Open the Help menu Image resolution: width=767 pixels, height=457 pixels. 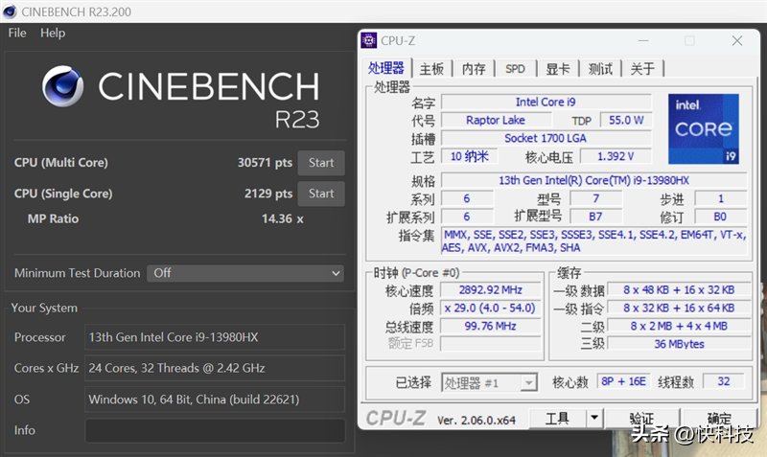coord(53,33)
